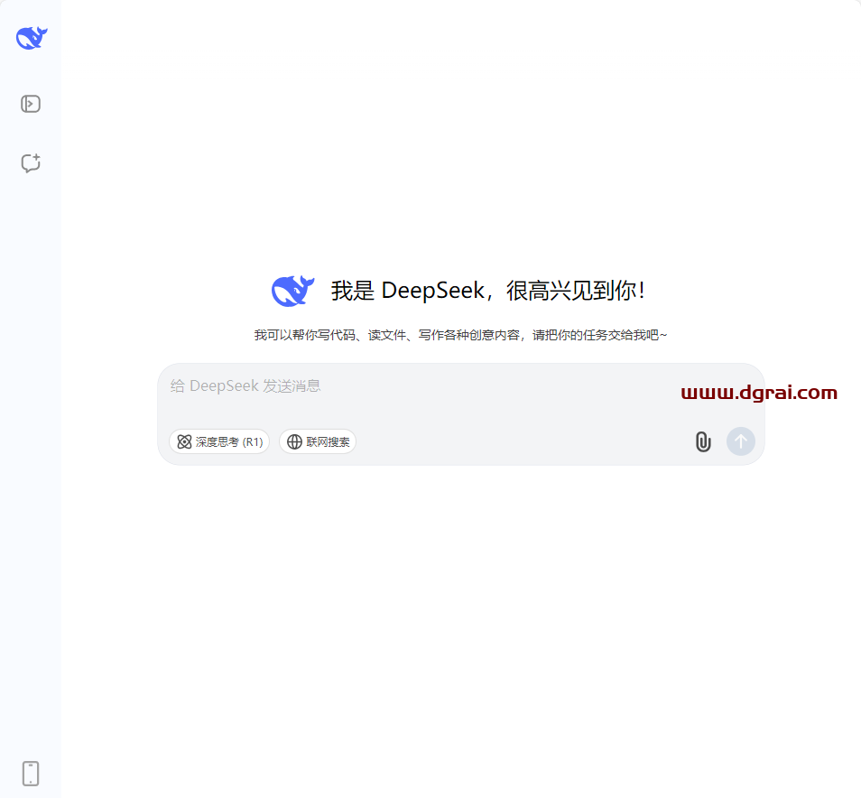This screenshot has width=861, height=798.
Task: Click the www.dgrai.com watermark text
Action: tap(759, 393)
